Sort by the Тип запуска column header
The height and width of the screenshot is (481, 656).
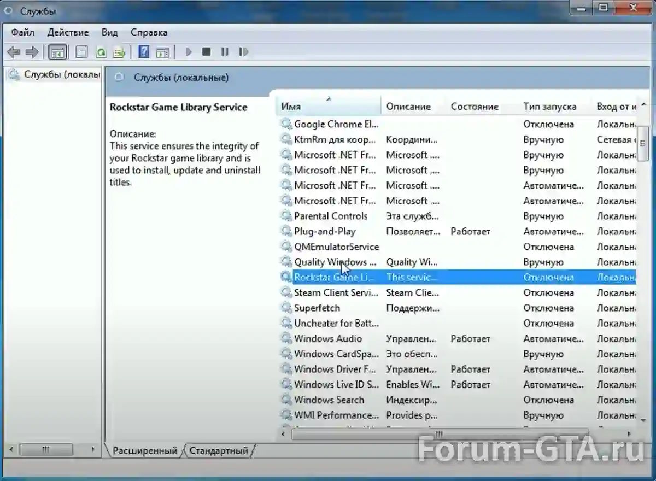555,106
